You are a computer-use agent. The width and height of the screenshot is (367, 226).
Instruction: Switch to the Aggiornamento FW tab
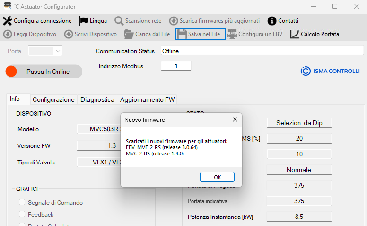click(x=147, y=99)
